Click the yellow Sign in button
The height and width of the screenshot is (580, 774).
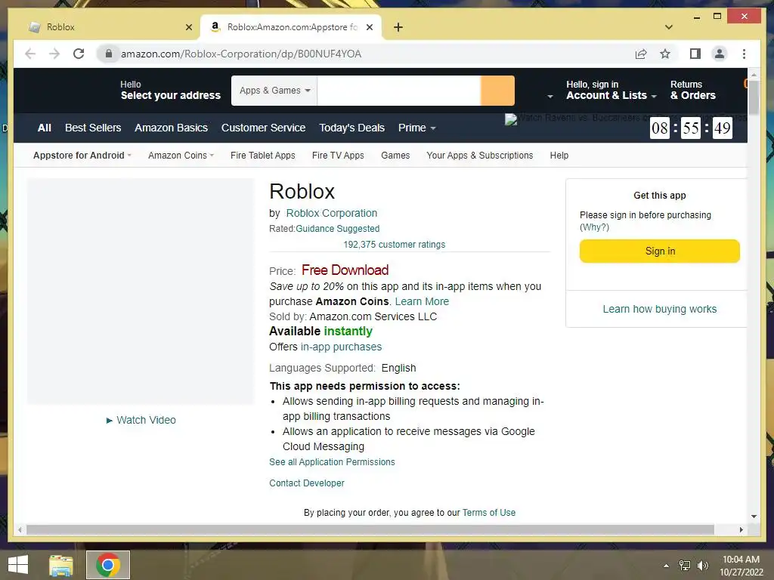click(x=659, y=251)
